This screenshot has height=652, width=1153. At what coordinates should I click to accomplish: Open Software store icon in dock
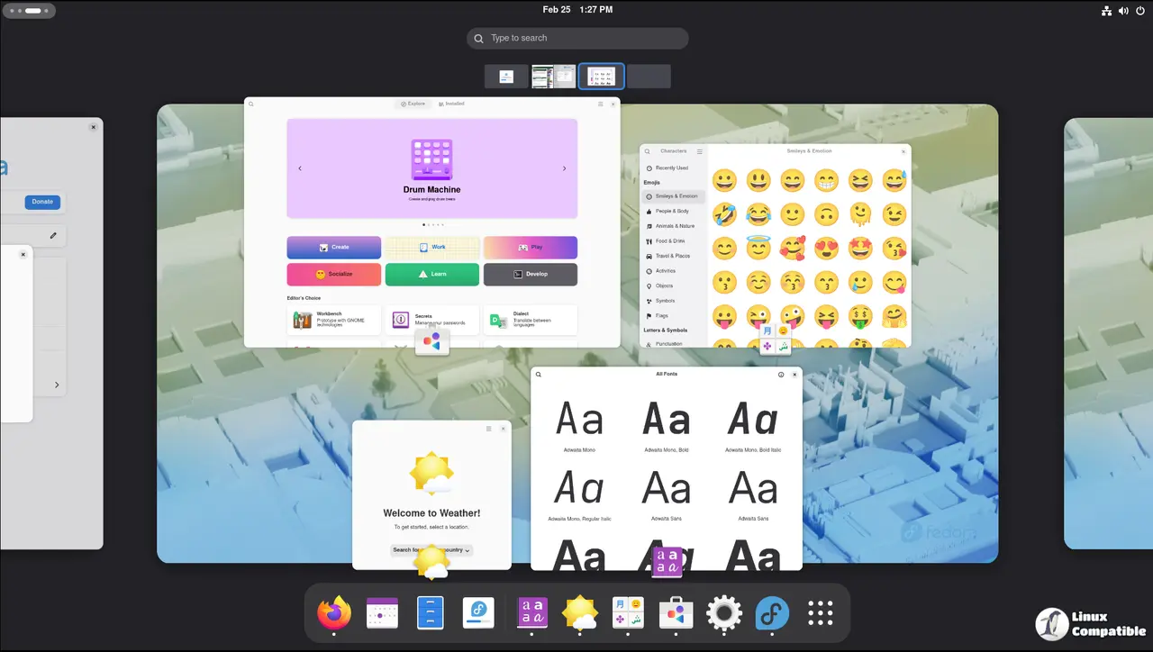tap(676, 613)
